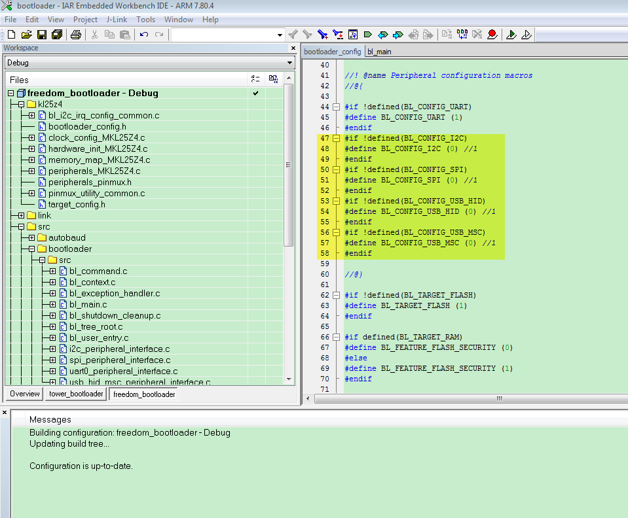
Task: Collapse the freedom_bootloader - Debug project node
Action: [x=11, y=93]
